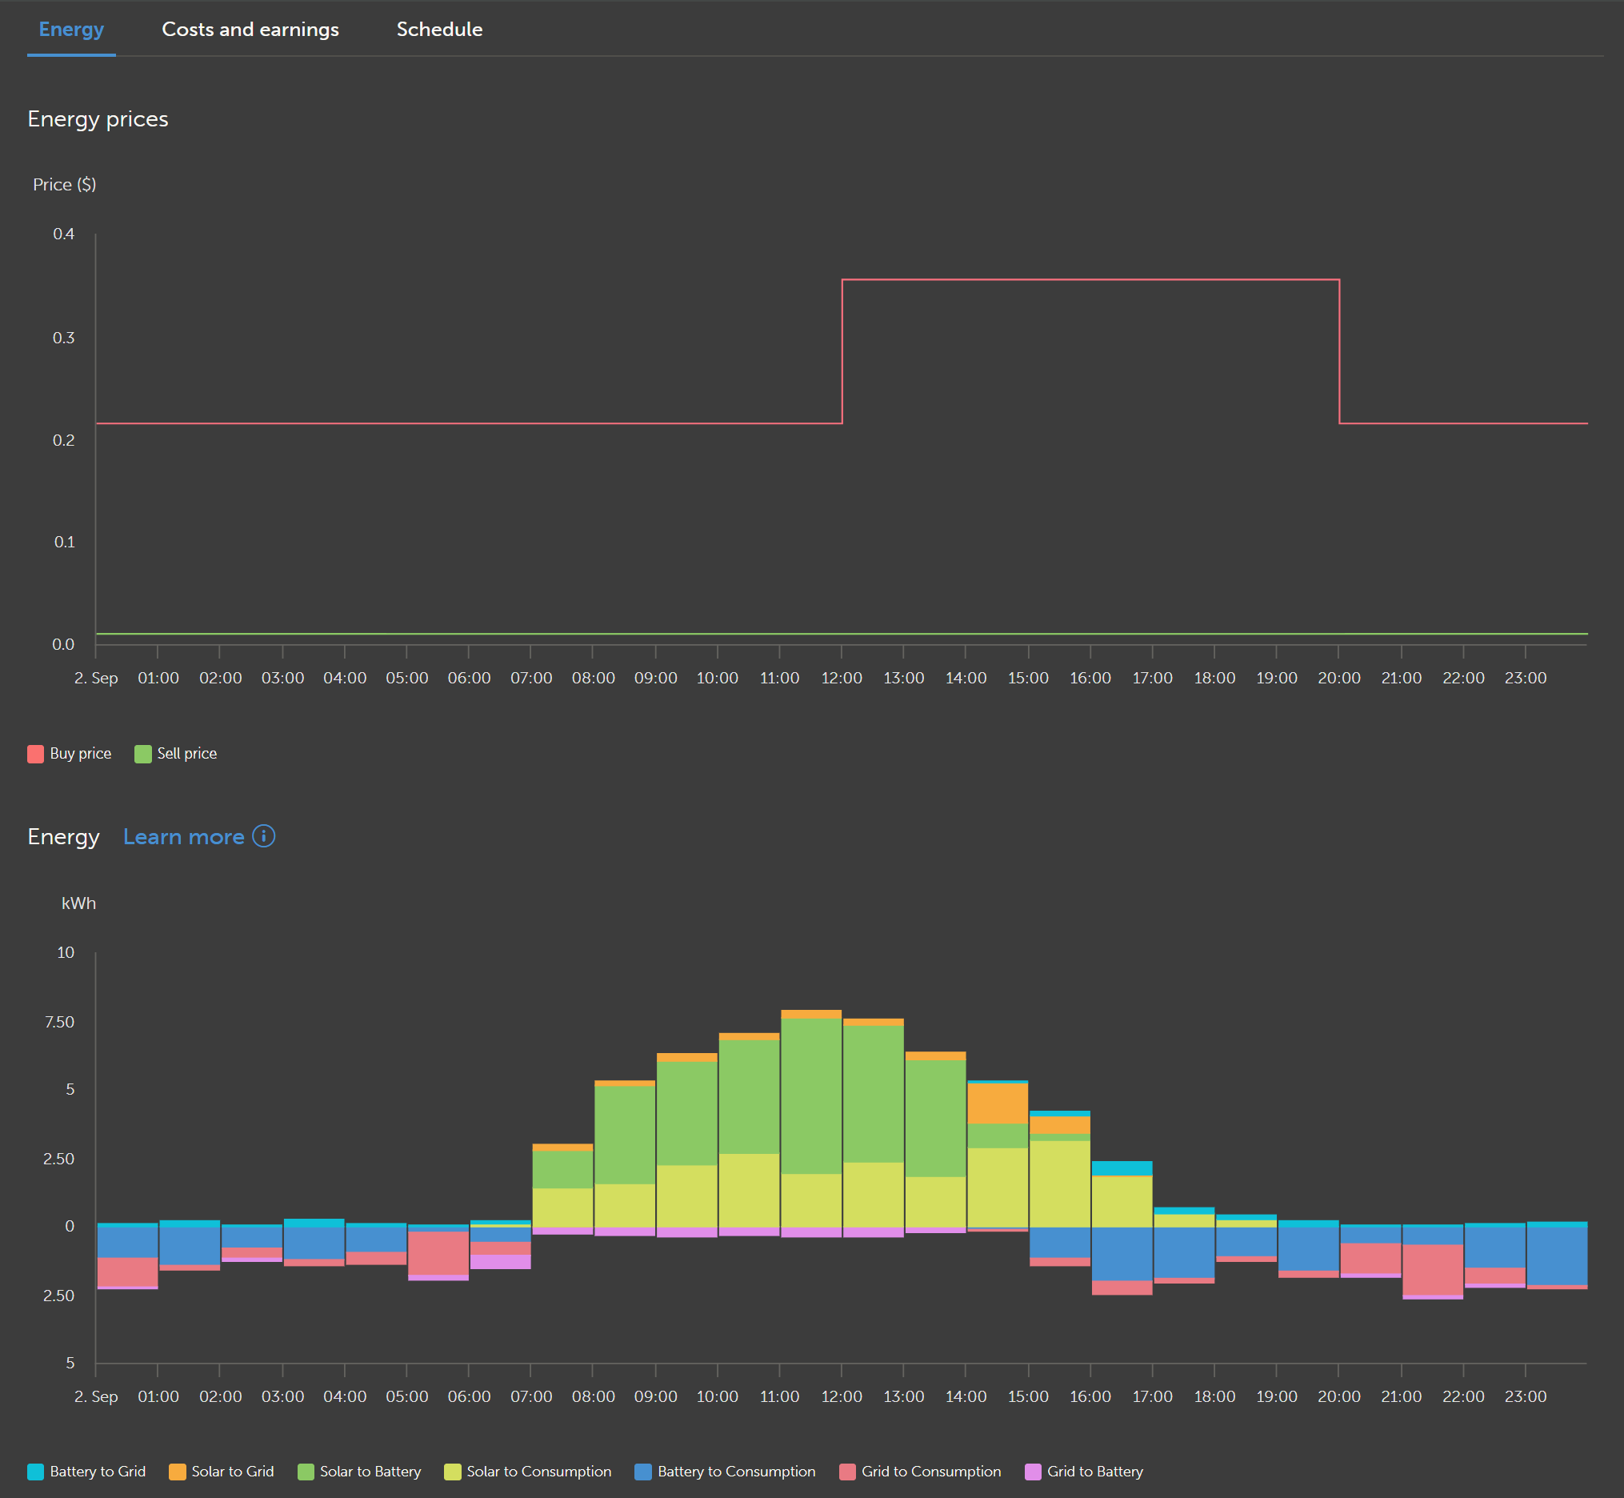The width and height of the screenshot is (1624, 1498).
Task: Click the info circle icon beside Learn more
Action: [x=263, y=835]
